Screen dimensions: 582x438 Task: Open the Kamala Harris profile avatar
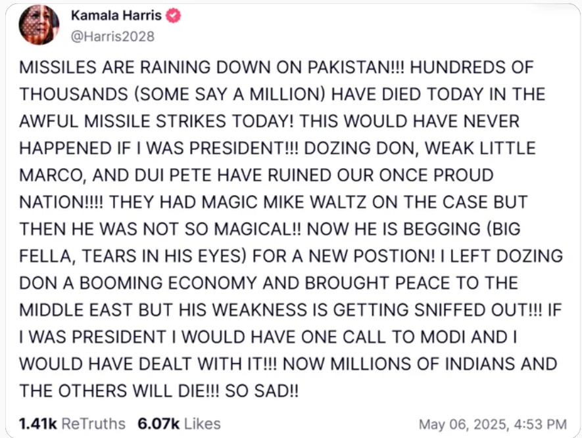[x=39, y=25]
